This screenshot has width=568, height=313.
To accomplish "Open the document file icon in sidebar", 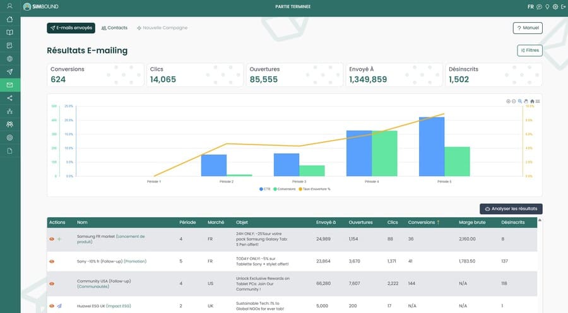I will pos(9,151).
